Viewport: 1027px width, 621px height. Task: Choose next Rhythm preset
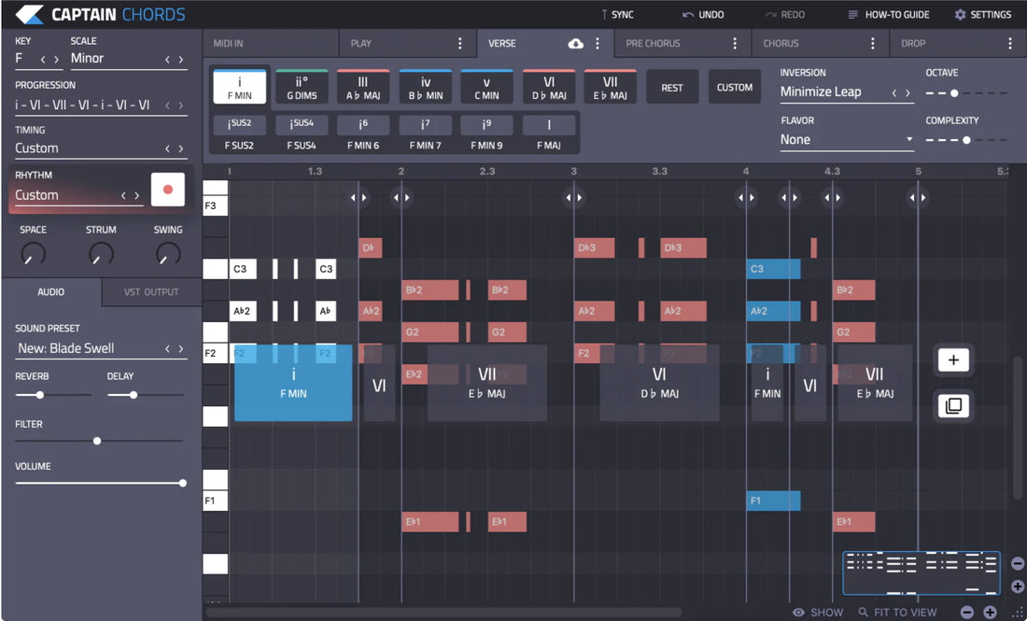pyautogui.click(x=137, y=195)
